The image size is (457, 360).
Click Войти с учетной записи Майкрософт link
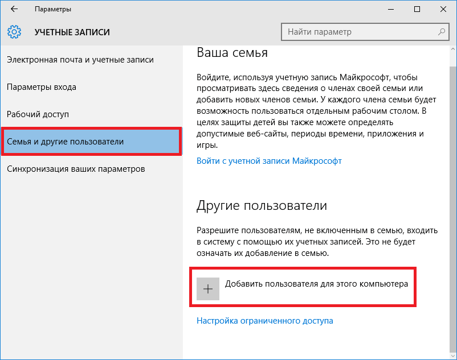click(269, 161)
